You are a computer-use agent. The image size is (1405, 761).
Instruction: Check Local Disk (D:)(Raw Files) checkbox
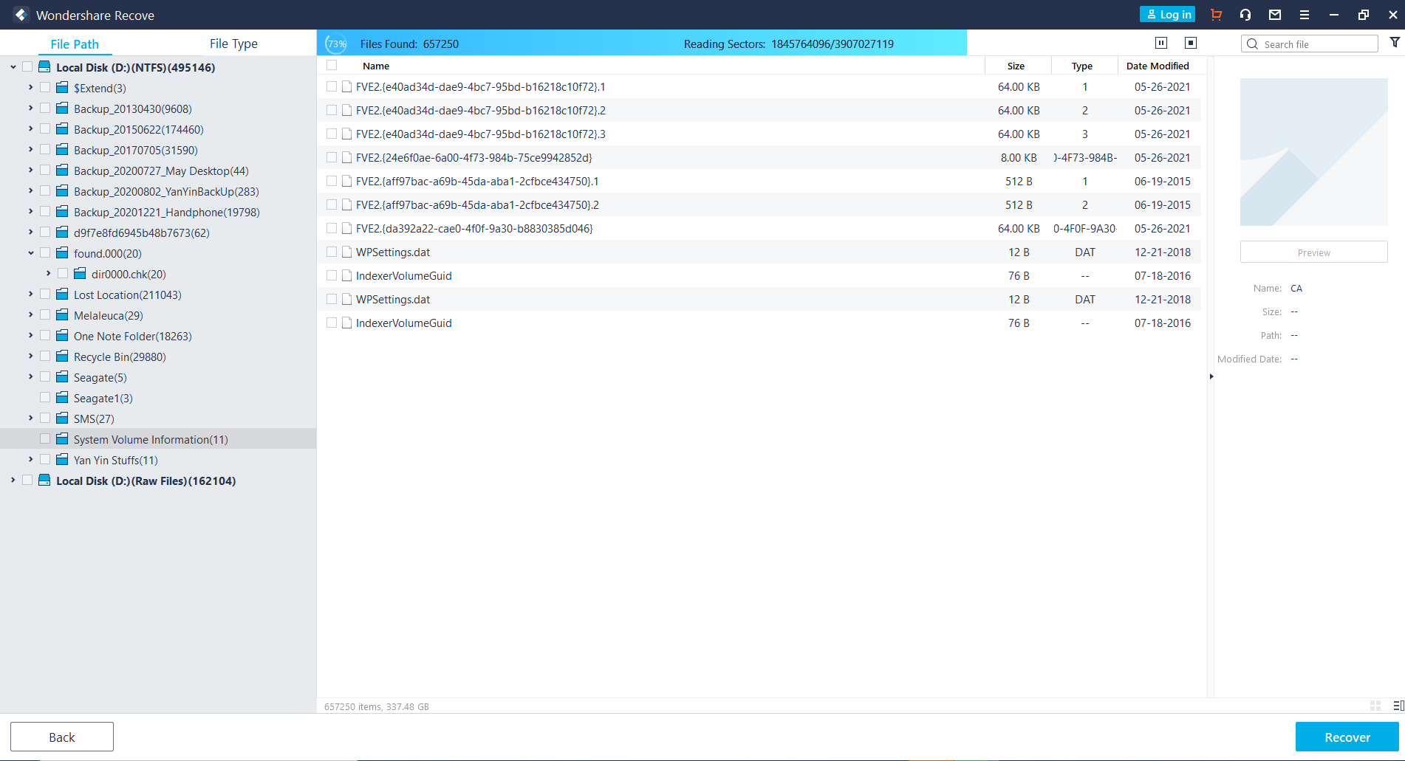(x=27, y=480)
